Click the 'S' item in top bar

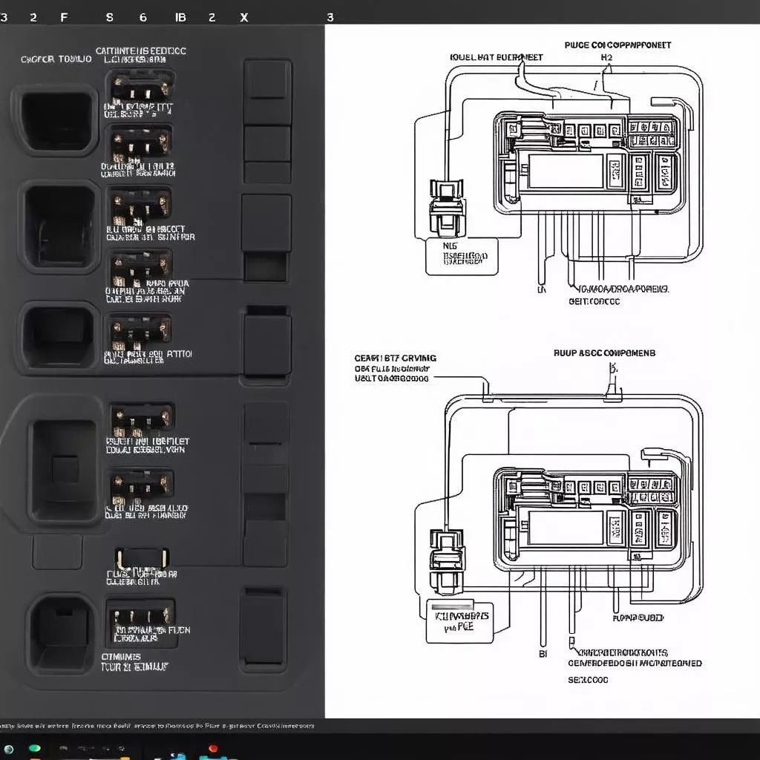(110, 17)
